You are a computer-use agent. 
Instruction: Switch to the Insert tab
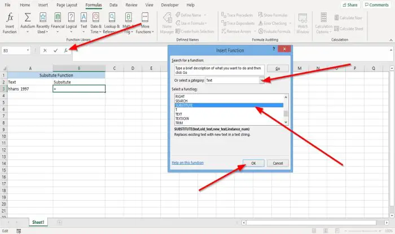click(x=43, y=5)
